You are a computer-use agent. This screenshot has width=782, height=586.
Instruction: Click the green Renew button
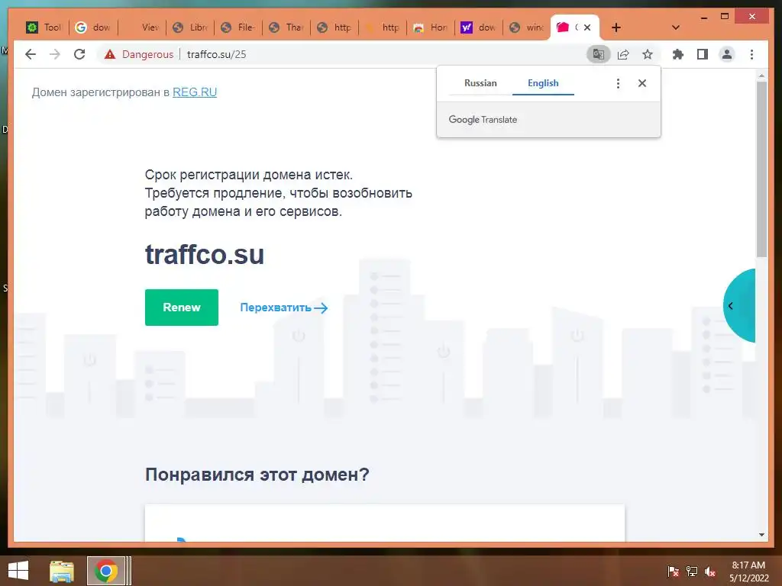[x=182, y=307]
